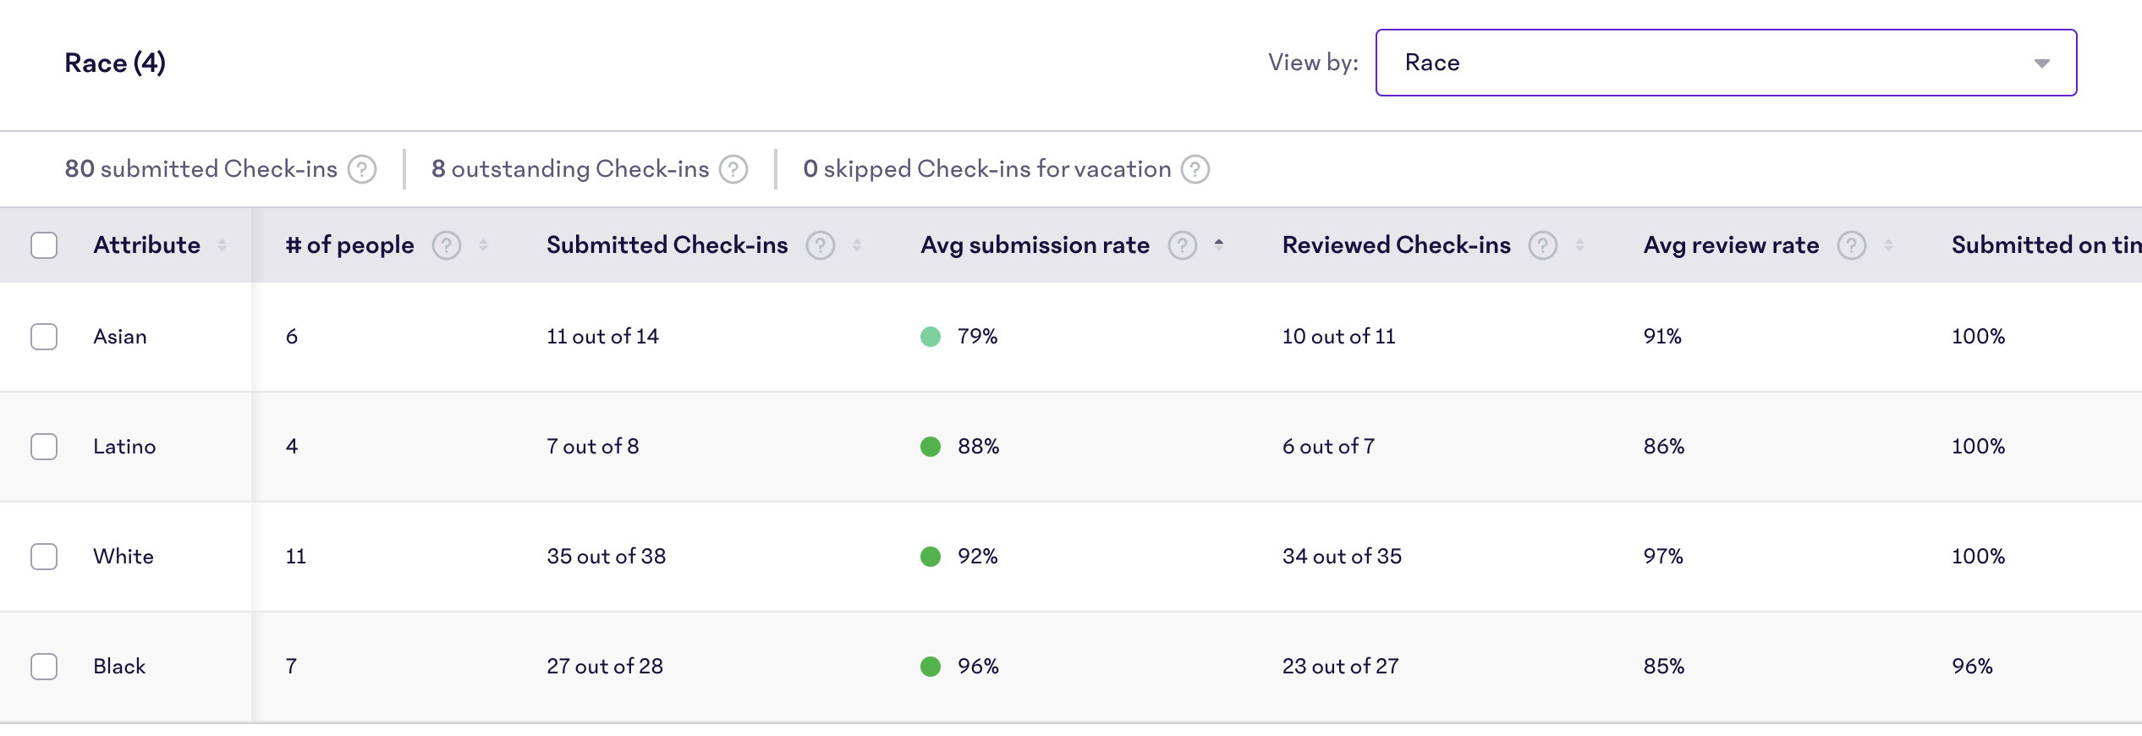
Task: Open help icon for skipped Check-ins for vacation
Action: (1195, 169)
